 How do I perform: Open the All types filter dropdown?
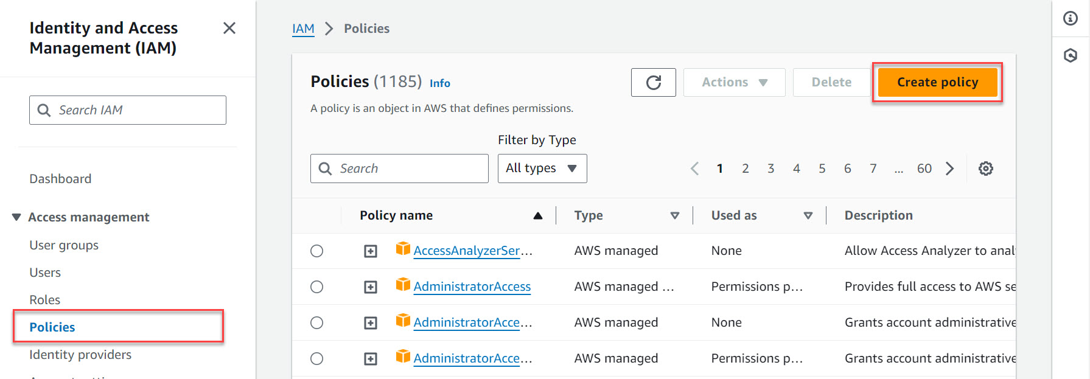pyautogui.click(x=542, y=169)
